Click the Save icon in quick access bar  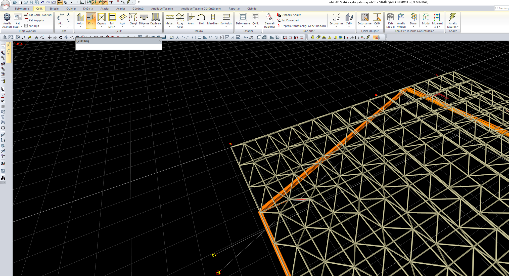31,2
